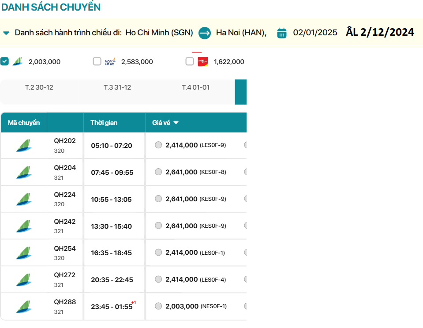423x328 pixels.
Task: Click the Pacific Airlines logo in the filter
Action: pyautogui.click(x=110, y=62)
